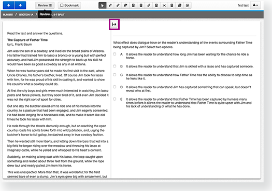Click the author line 'by L. Frank Baum'
The height and width of the screenshot is (191, 272).
tap(20, 45)
